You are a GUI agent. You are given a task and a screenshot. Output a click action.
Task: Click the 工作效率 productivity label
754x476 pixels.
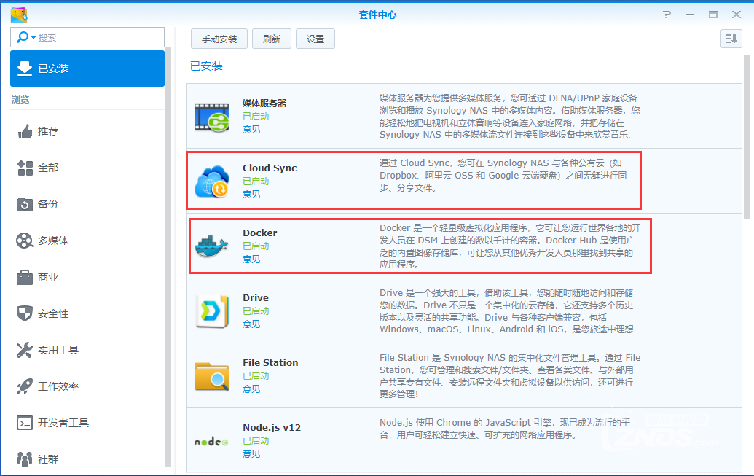click(x=58, y=386)
